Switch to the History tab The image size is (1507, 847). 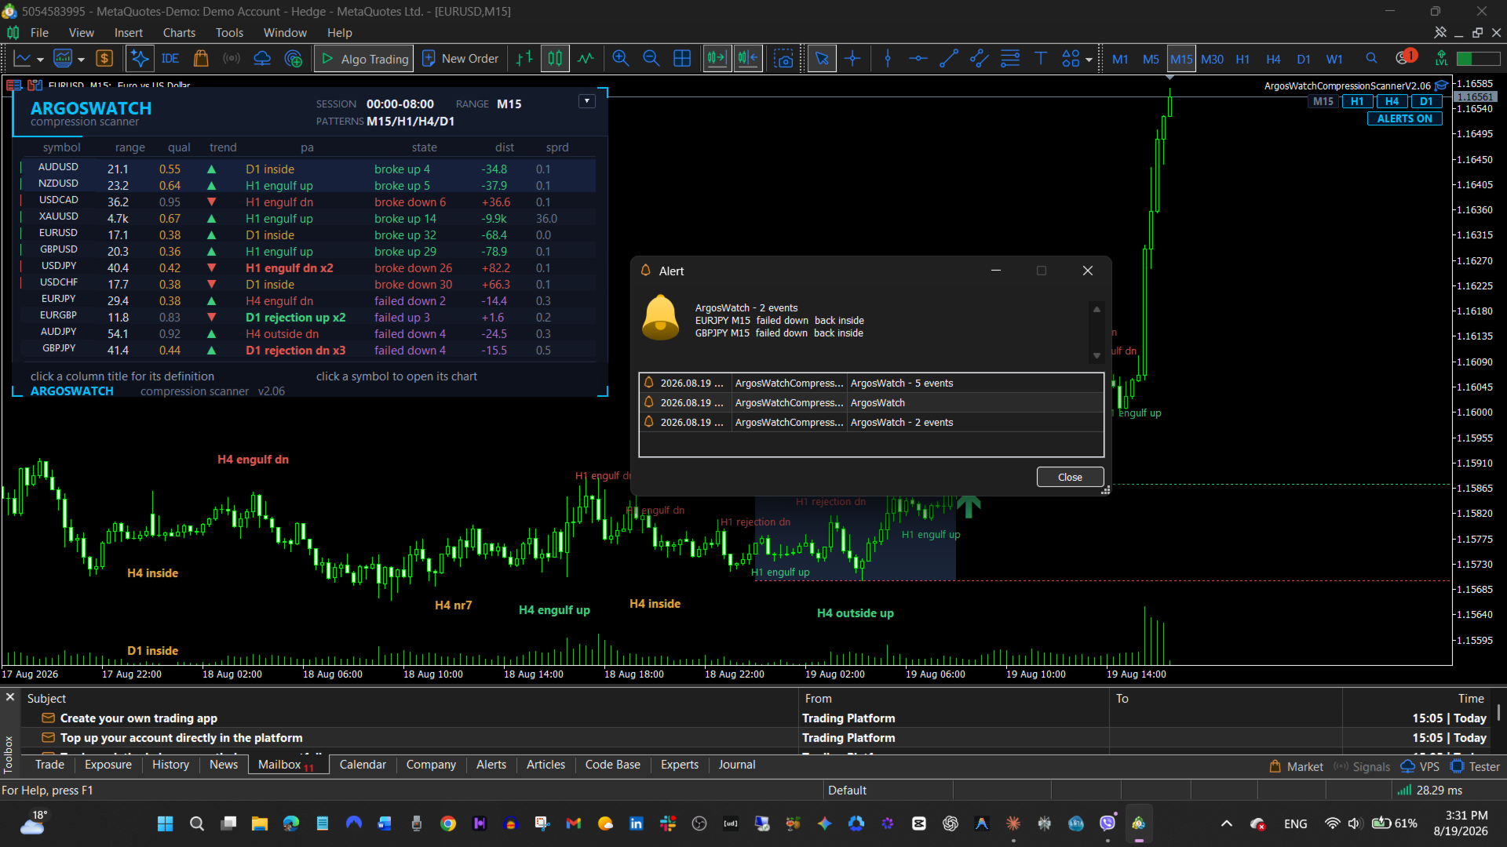pos(170,765)
